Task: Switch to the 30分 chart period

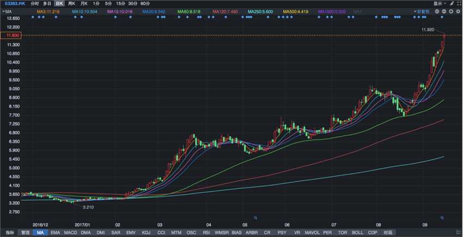Action: coord(132,4)
